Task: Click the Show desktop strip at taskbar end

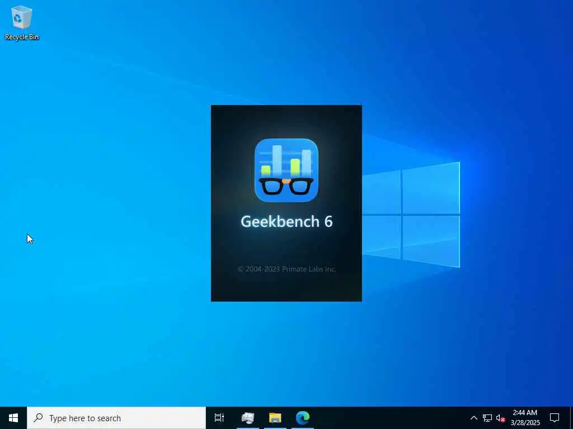Action: 571,418
